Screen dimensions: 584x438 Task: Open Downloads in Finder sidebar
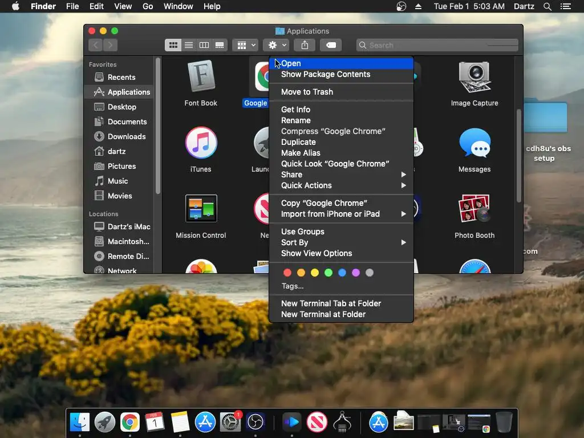point(119,137)
